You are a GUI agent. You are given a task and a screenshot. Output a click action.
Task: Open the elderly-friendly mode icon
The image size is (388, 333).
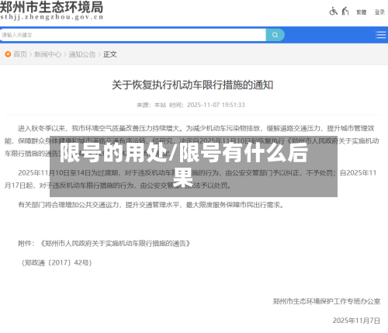pyautogui.click(x=345, y=12)
